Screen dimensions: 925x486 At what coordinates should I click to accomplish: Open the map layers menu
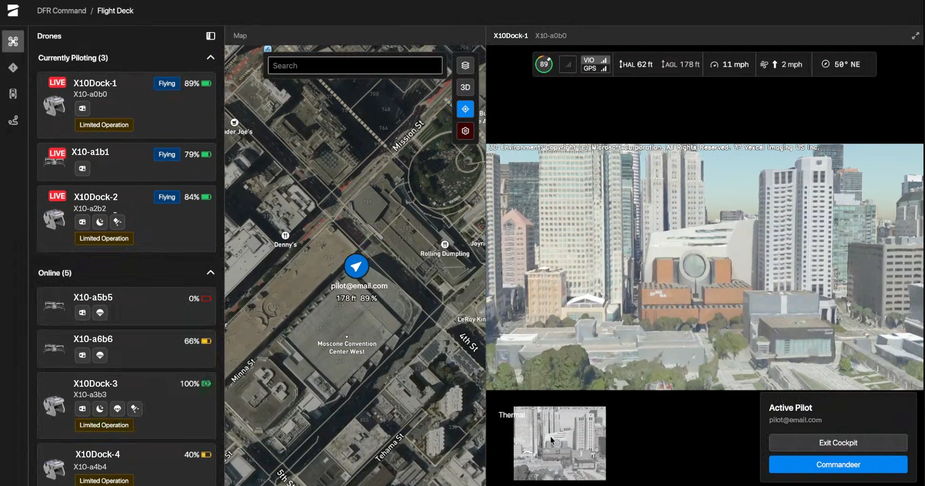465,65
